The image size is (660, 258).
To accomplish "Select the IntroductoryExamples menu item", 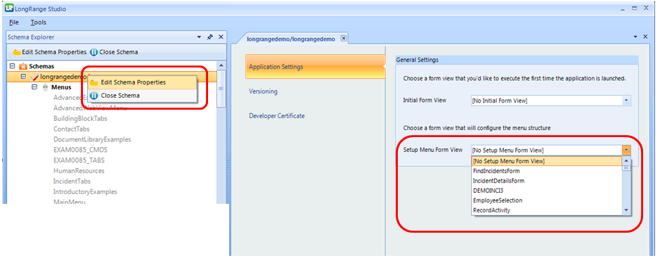I will click(x=85, y=191).
